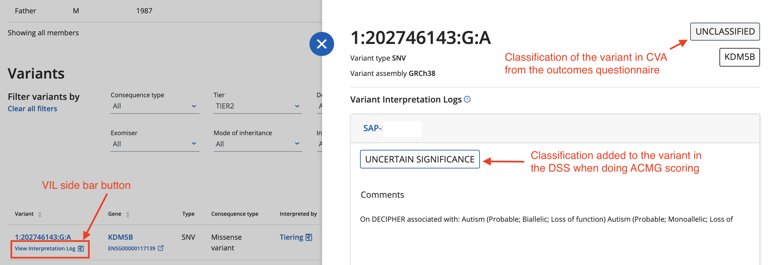Image resolution: width=778 pixels, height=265 pixels.
Task: Click the Type column header
Action: (188, 214)
